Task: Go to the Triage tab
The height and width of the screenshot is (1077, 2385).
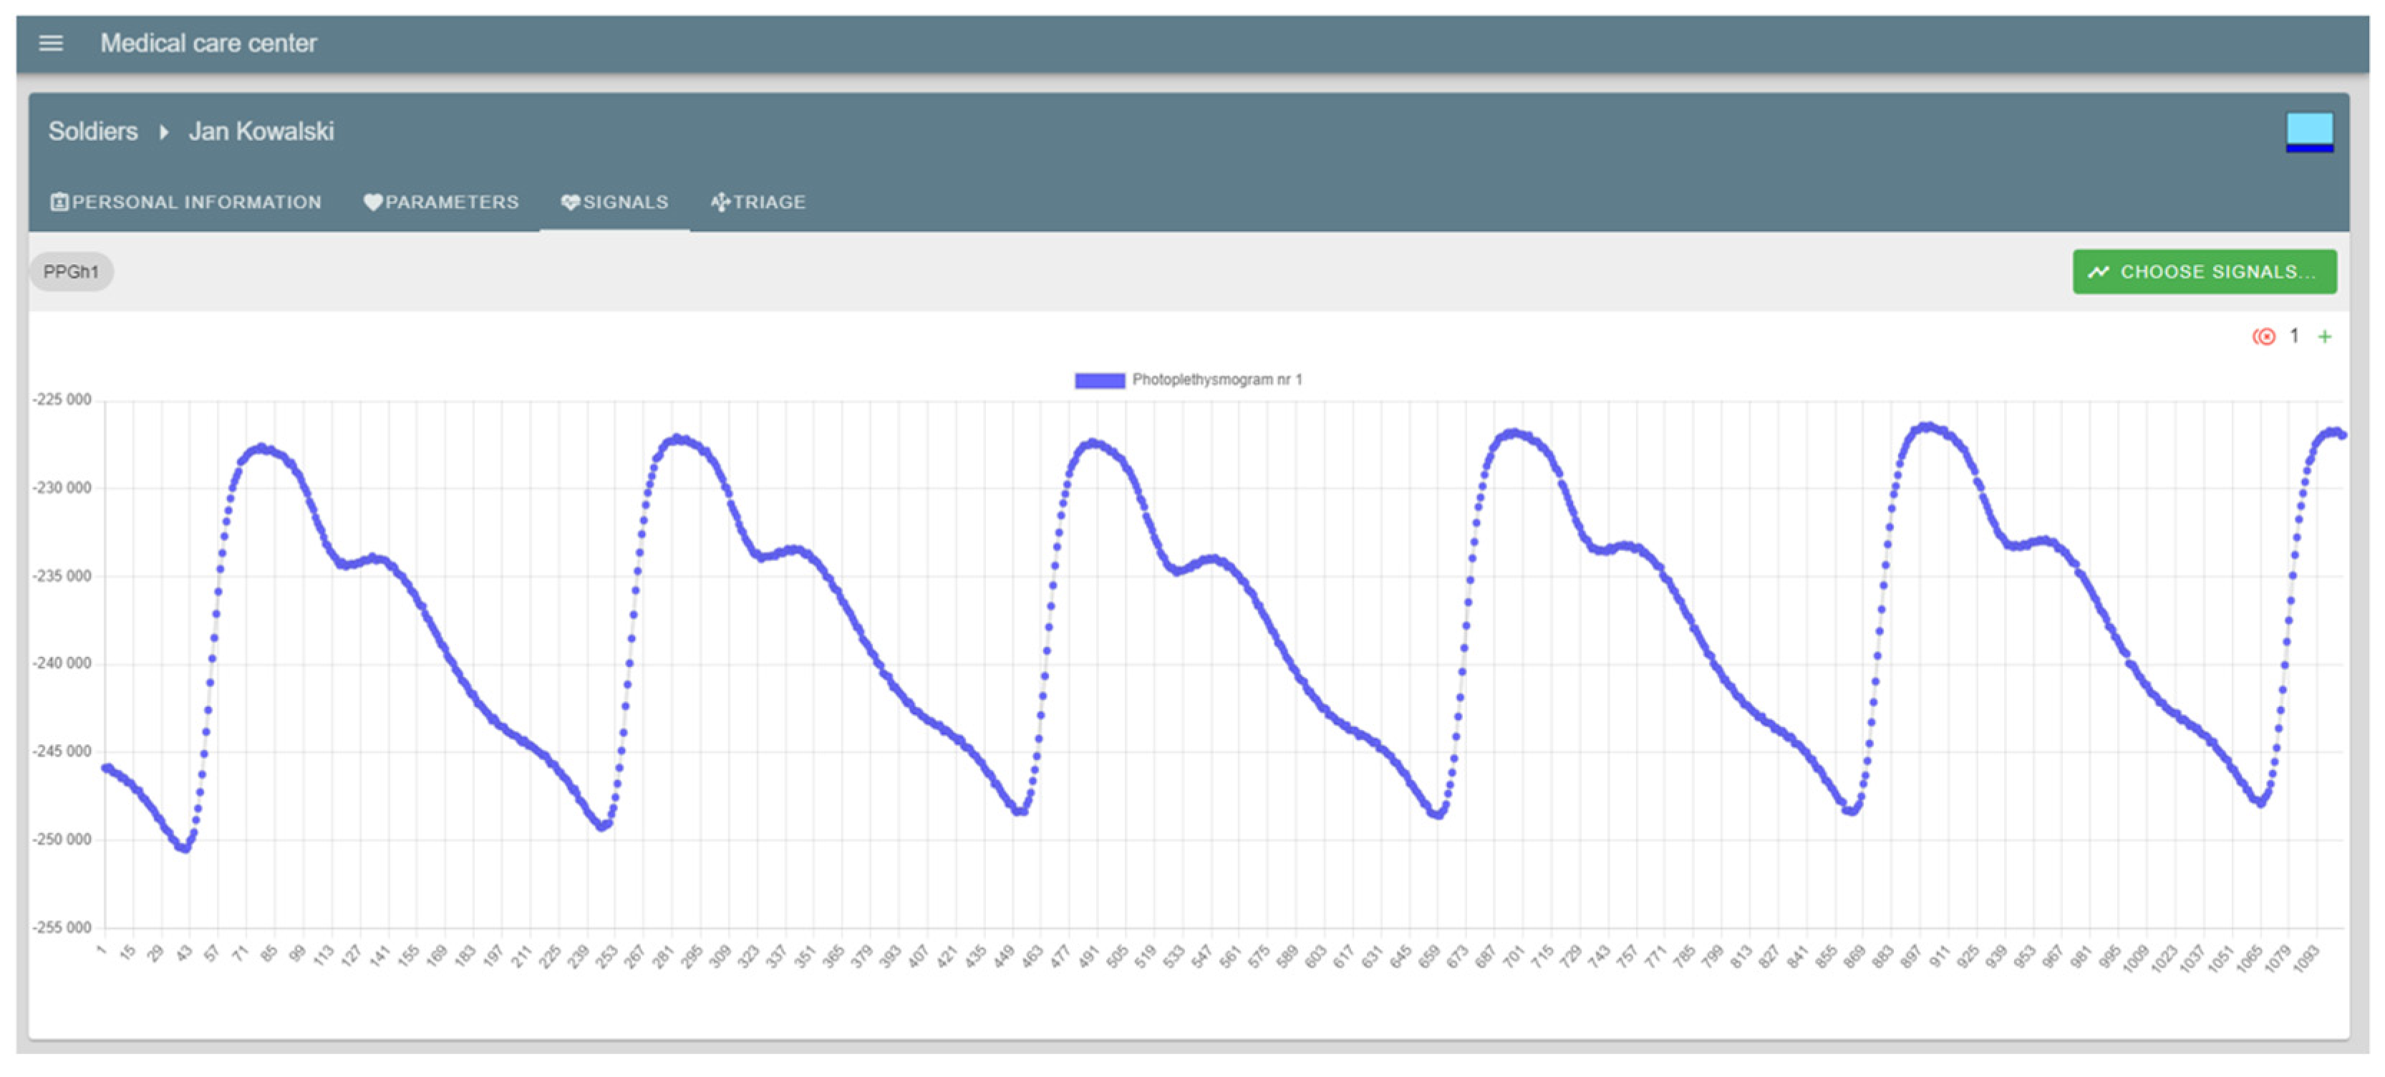Action: click(x=768, y=202)
